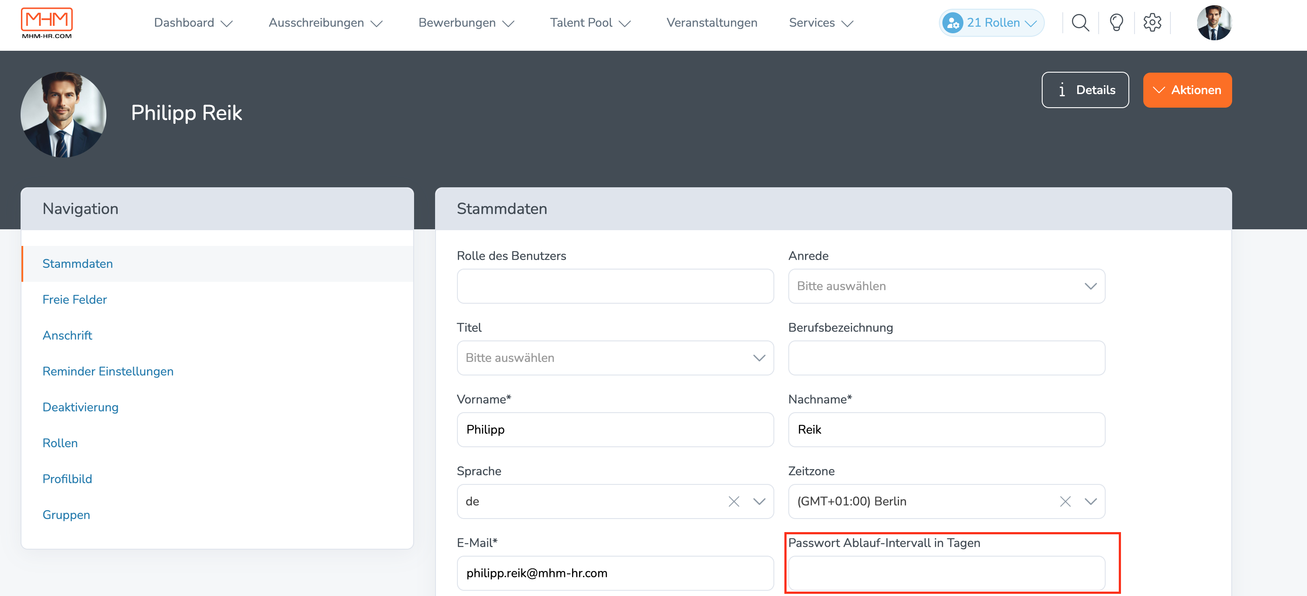The height and width of the screenshot is (596, 1307).
Task: Navigate to Reminder Einstellungen section
Action: [108, 371]
